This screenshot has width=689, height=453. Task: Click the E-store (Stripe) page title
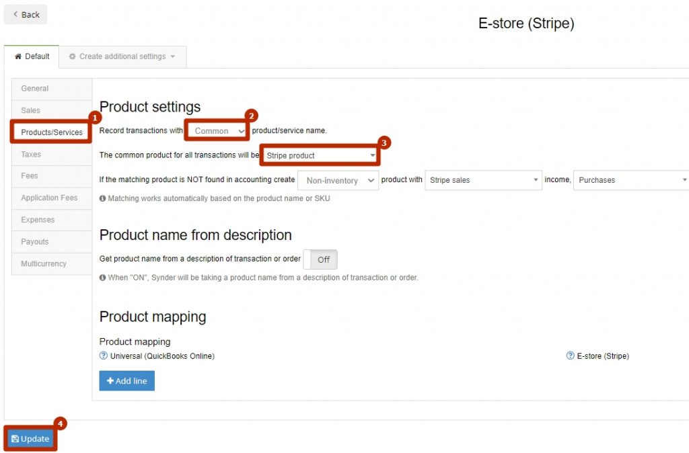[526, 24]
